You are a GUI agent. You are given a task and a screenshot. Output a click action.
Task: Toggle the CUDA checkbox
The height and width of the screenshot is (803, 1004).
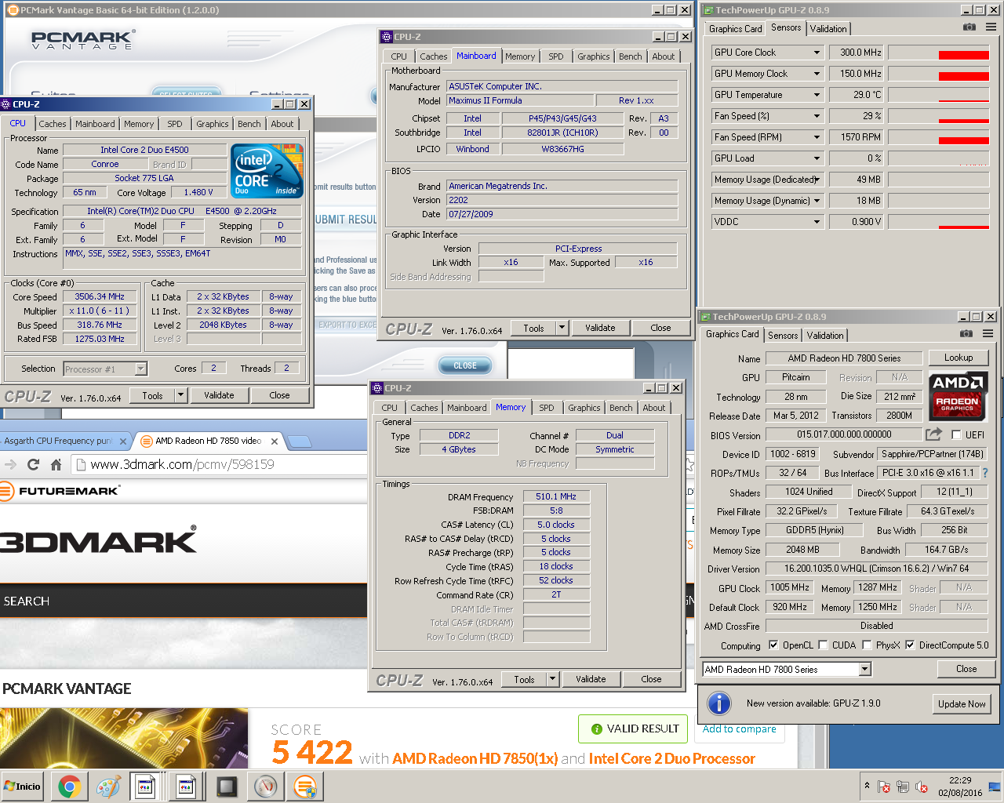(823, 645)
